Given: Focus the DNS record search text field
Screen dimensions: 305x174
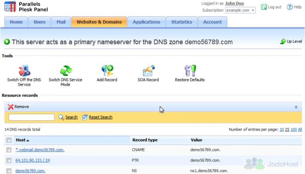Looking at the screenshot, I should [32, 117].
